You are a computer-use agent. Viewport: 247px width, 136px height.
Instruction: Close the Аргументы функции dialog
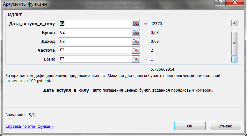point(235,3)
